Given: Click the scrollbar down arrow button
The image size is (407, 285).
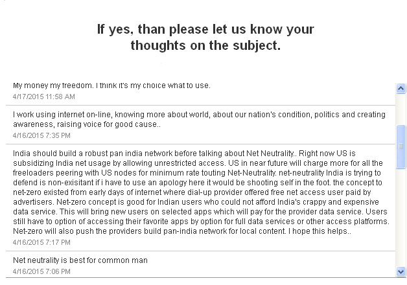Looking at the screenshot, I should [401, 272].
